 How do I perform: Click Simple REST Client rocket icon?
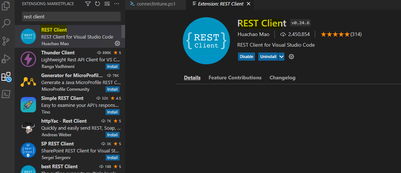[x=28, y=105]
